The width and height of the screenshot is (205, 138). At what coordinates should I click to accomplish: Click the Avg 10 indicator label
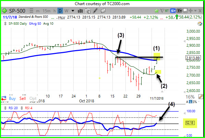pos(48,24)
